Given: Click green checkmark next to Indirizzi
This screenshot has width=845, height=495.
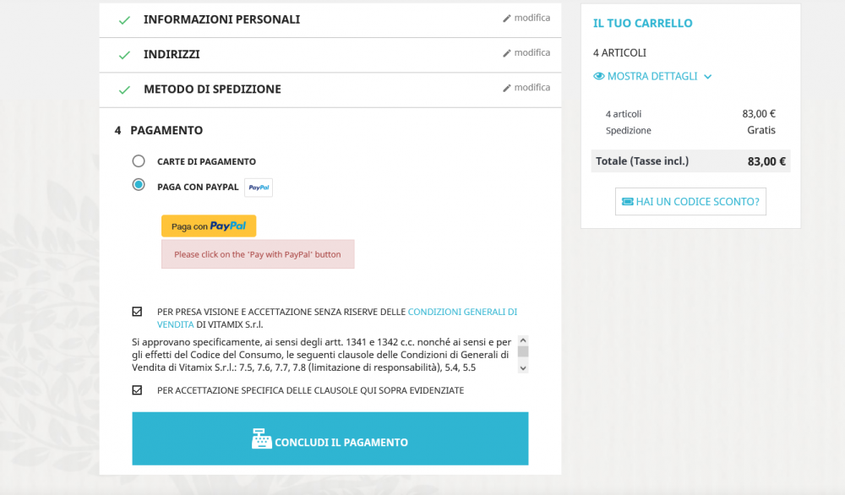Looking at the screenshot, I should pos(124,55).
